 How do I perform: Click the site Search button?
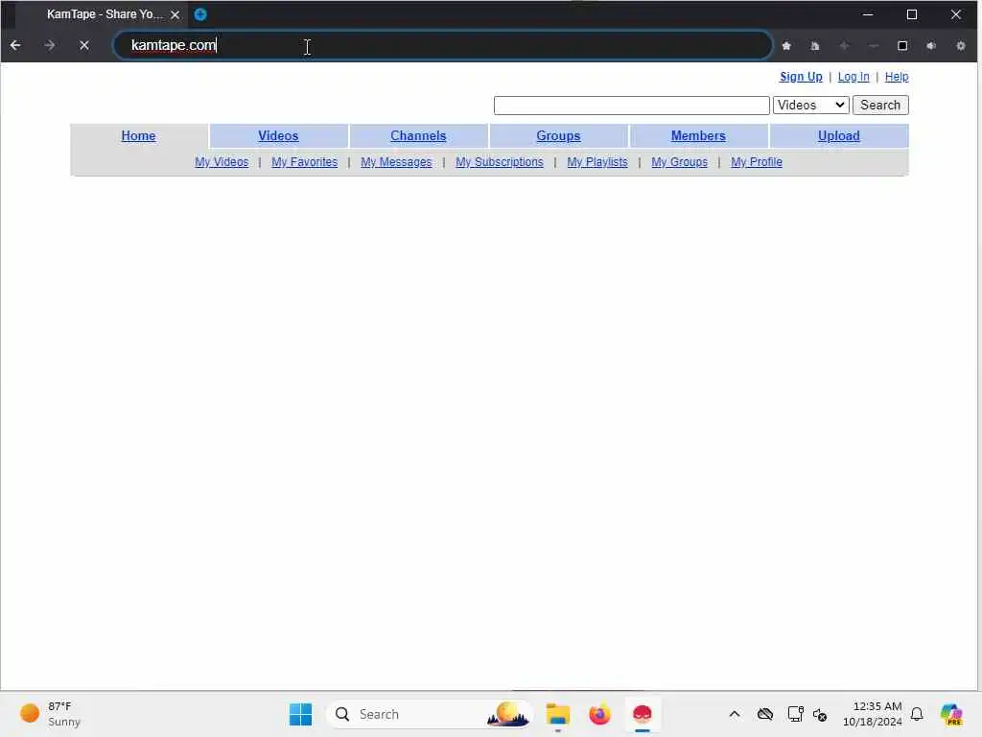(x=880, y=106)
